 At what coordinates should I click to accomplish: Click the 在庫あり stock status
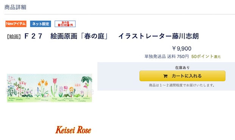pos(182,68)
